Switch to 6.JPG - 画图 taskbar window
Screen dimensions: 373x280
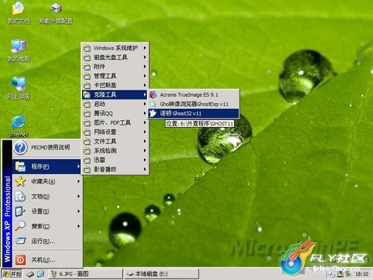tap(86, 274)
